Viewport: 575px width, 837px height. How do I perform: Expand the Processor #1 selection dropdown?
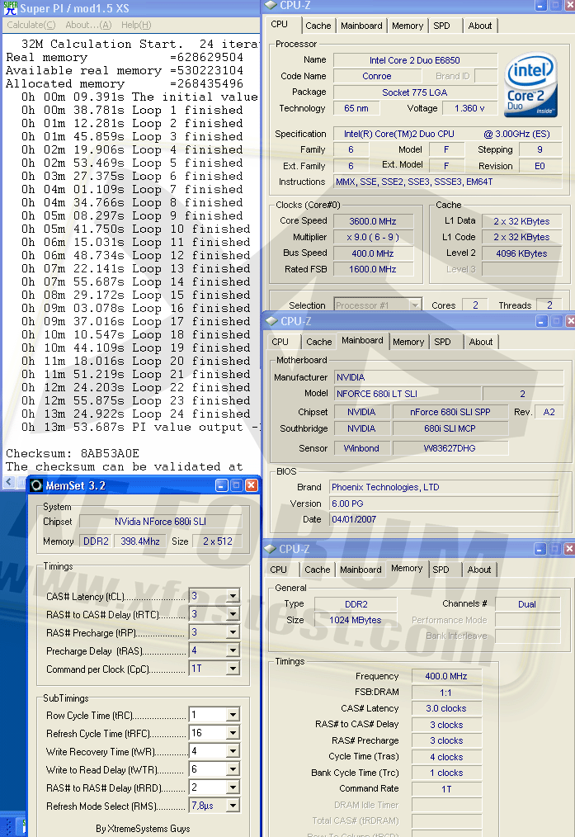(x=414, y=305)
